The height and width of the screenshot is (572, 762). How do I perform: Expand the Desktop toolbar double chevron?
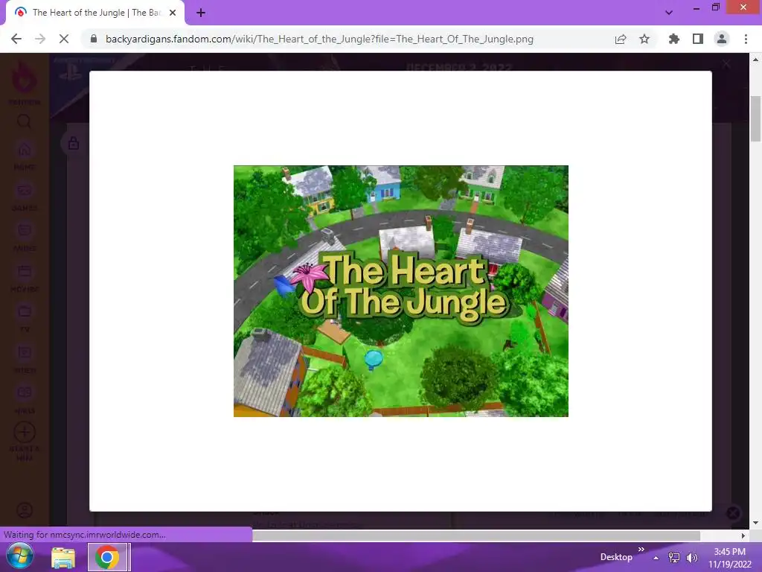(x=641, y=549)
